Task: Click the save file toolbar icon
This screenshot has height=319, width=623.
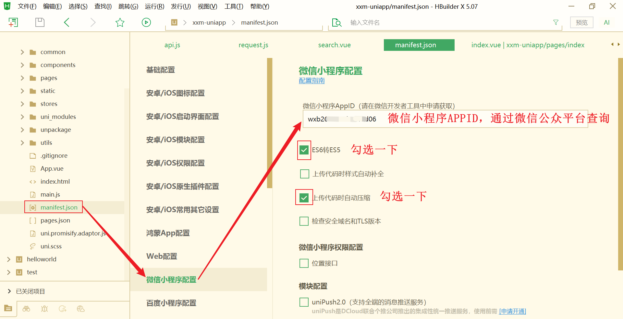Action: [x=40, y=22]
